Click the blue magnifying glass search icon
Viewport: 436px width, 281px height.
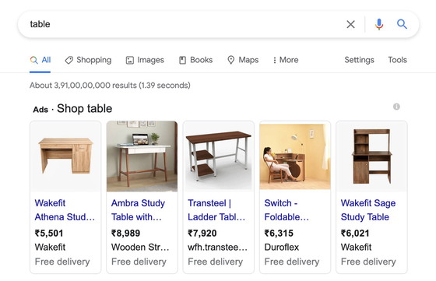[402, 24]
